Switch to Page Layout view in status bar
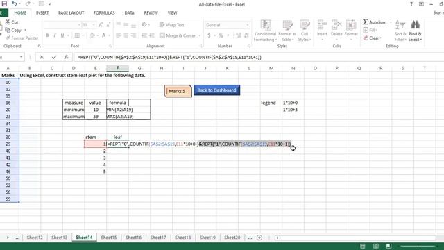Screen dimensions: 444x250 point(375,246)
